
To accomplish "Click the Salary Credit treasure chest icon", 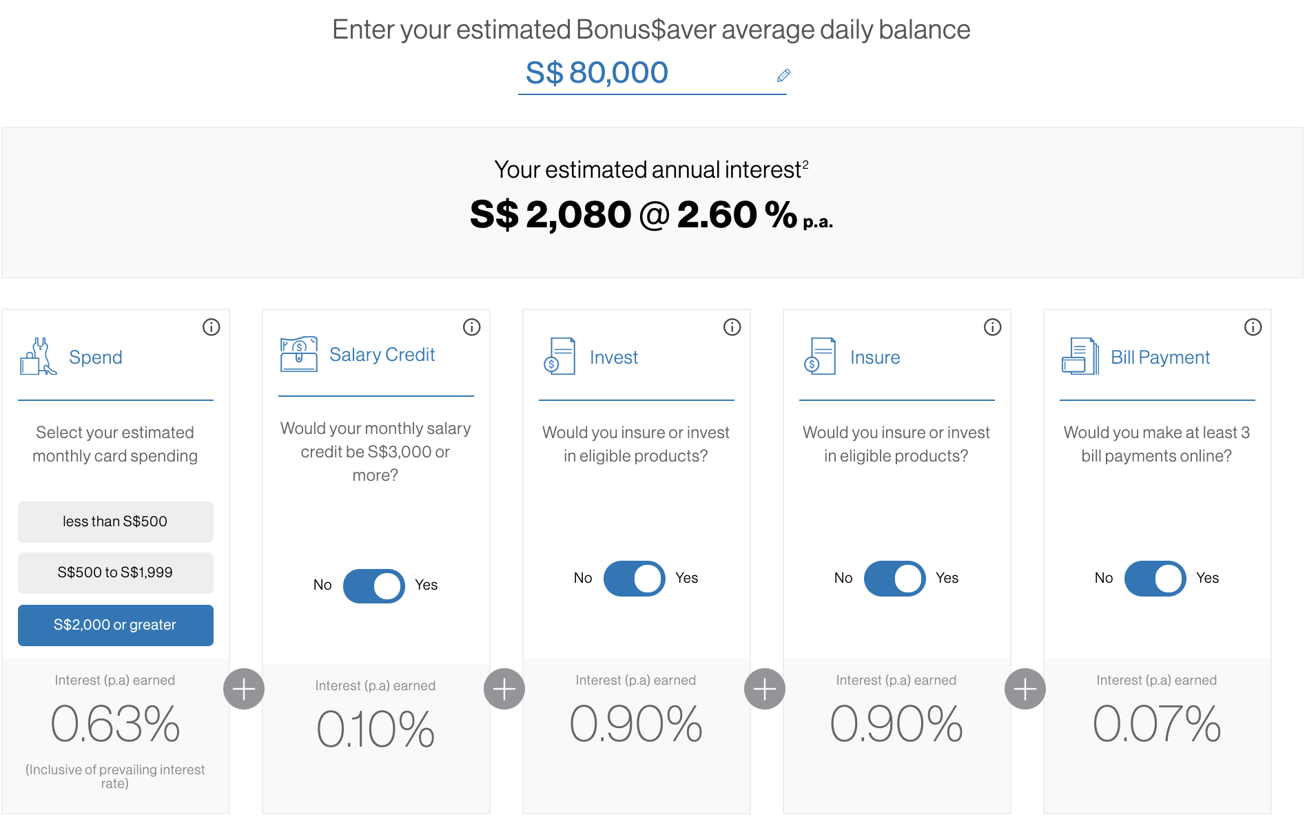I will point(298,354).
